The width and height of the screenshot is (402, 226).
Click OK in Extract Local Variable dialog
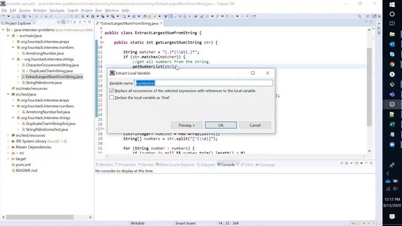(220, 126)
